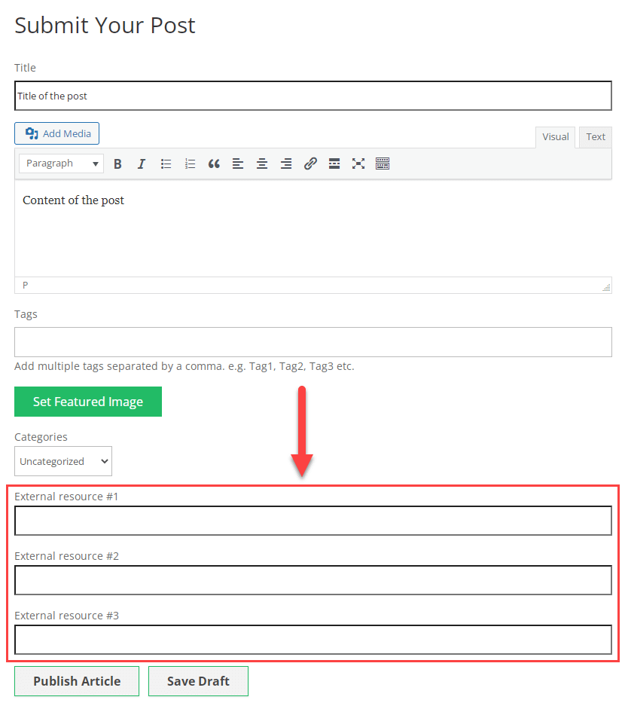This screenshot has width=625, height=706.
Task: Align text to the left
Action: [x=238, y=164]
